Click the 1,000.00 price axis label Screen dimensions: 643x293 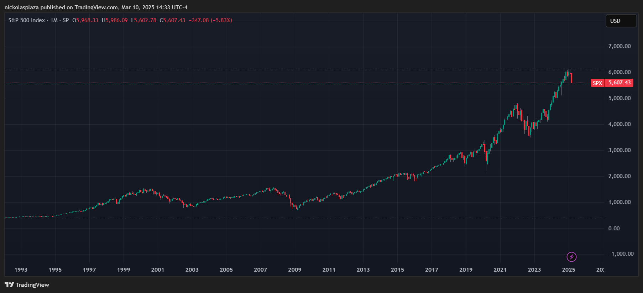click(620, 202)
